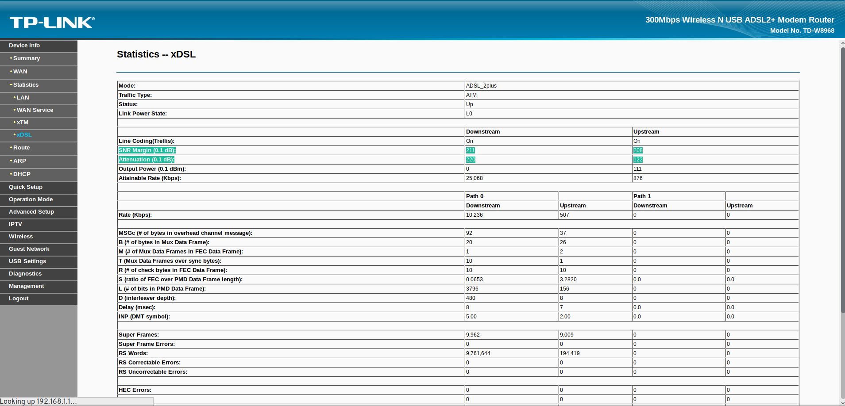Image resolution: width=845 pixels, height=406 pixels.
Task: Open the Summary page
Action: tap(27, 58)
